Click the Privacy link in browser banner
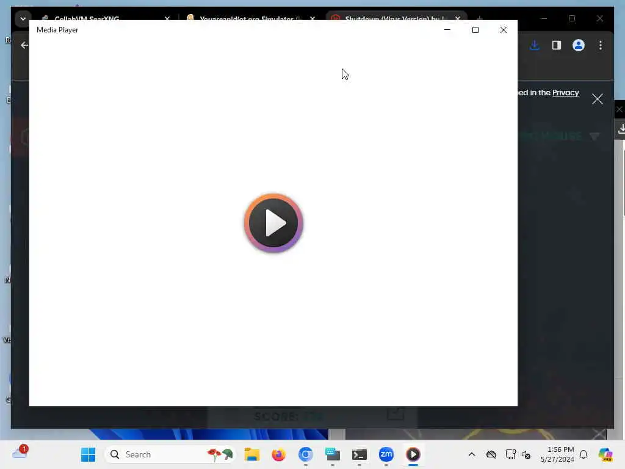Viewport: 625px width, 469px height. point(565,93)
